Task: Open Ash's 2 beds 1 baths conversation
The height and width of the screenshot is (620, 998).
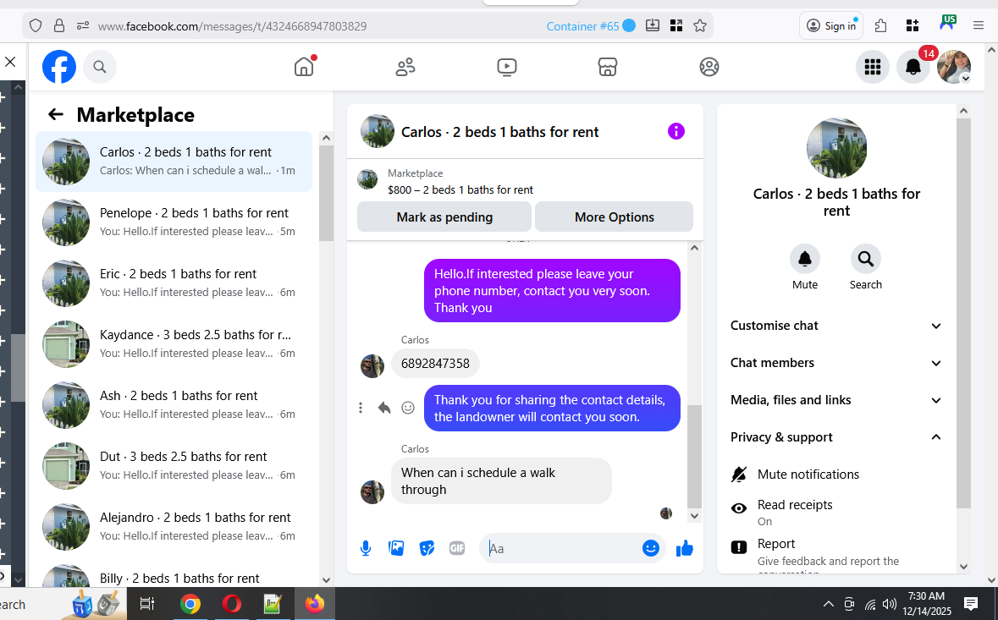Action: point(174,405)
